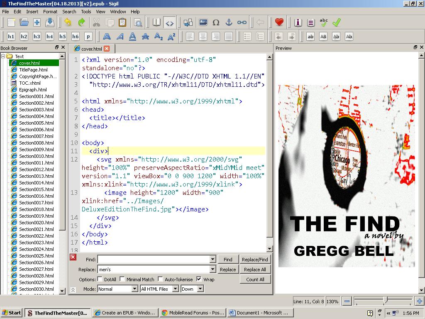Open the Windows Start menu

pyautogui.click(x=11, y=313)
